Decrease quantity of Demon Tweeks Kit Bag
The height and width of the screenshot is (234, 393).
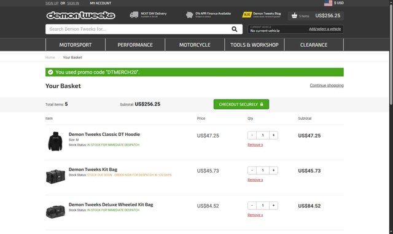pos(252,171)
